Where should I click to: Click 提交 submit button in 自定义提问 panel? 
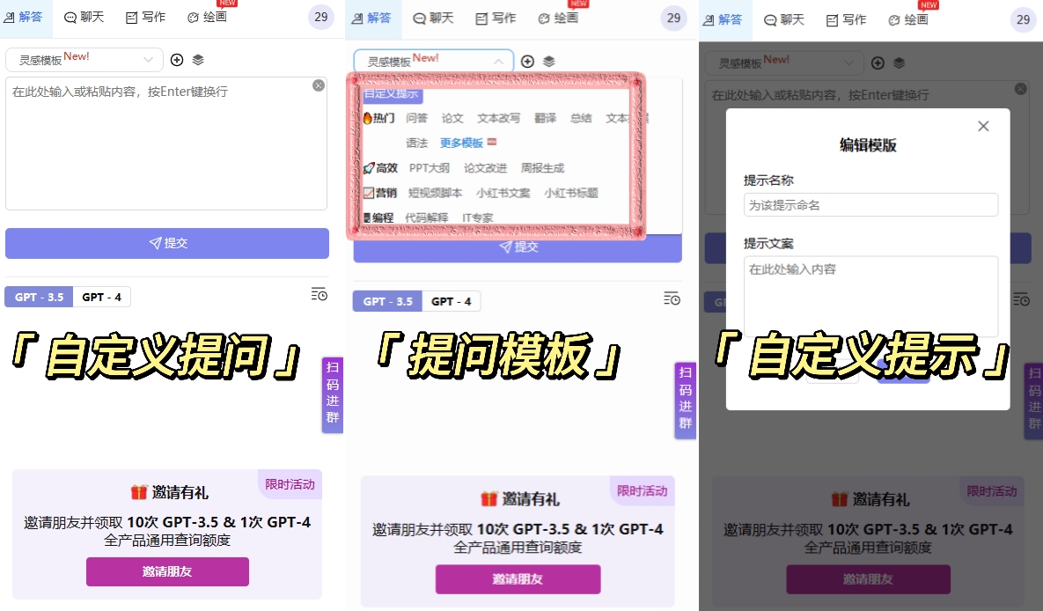point(167,243)
